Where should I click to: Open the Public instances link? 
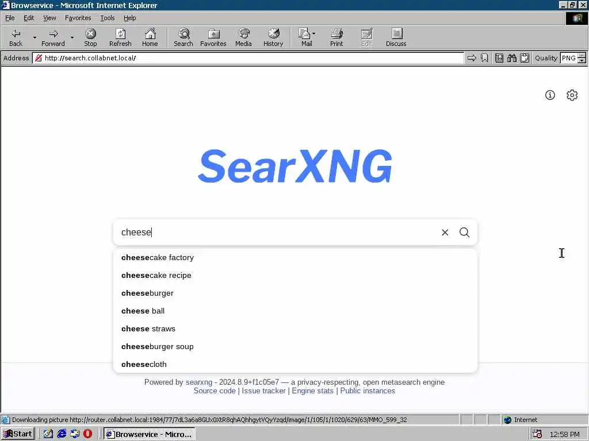pos(368,390)
